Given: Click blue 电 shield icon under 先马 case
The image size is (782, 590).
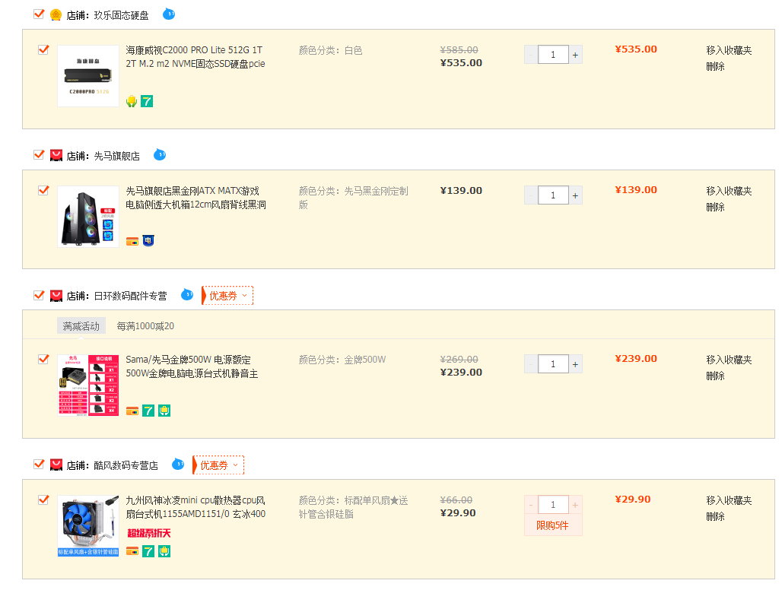Looking at the screenshot, I should point(148,241).
